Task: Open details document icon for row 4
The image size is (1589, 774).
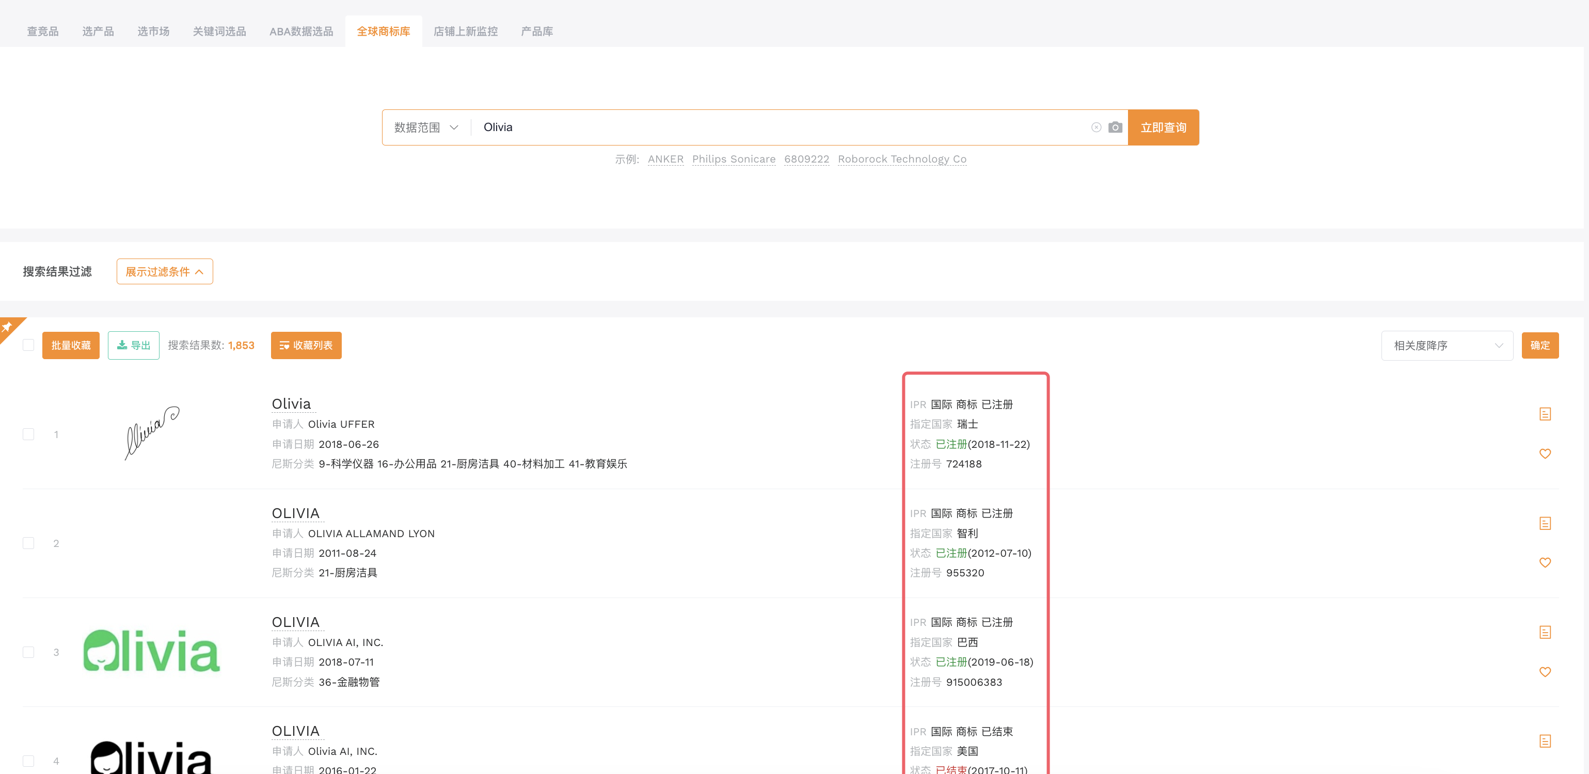Action: coord(1545,741)
